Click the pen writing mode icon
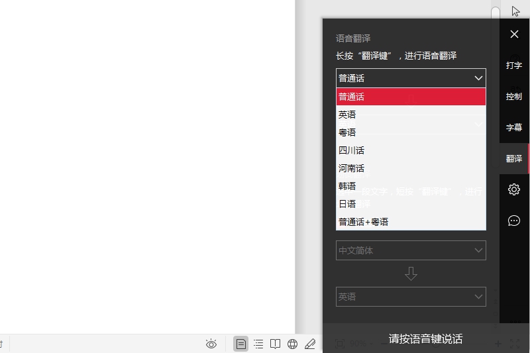Viewport: 530px width, 353px height. 309,344
